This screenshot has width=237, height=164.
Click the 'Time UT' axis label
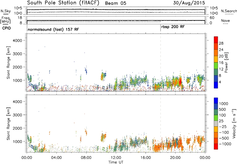coord(116,162)
